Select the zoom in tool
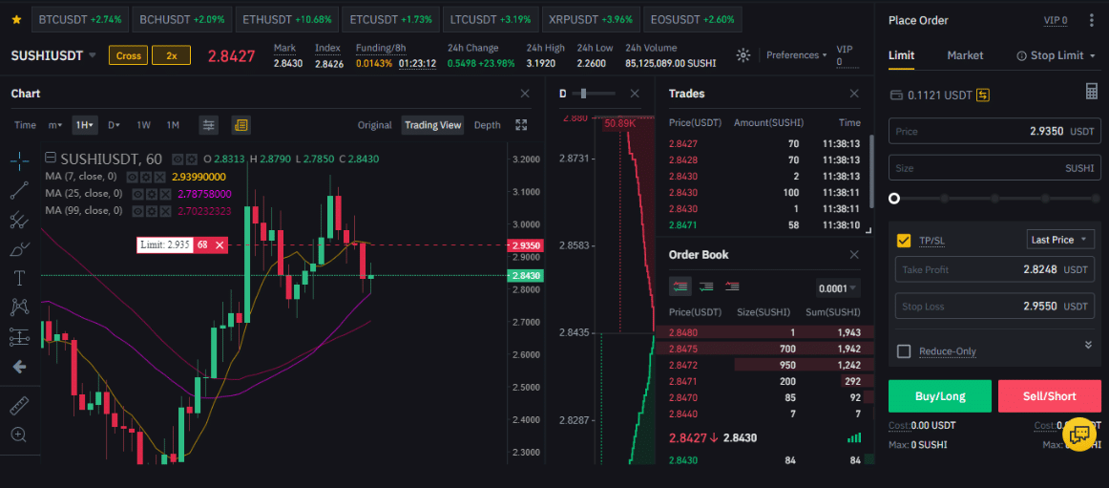 point(20,435)
